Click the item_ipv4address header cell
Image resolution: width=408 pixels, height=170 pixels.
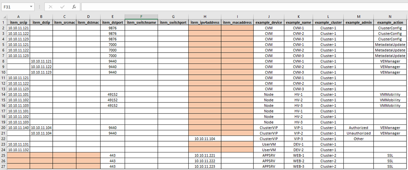pos(205,22)
